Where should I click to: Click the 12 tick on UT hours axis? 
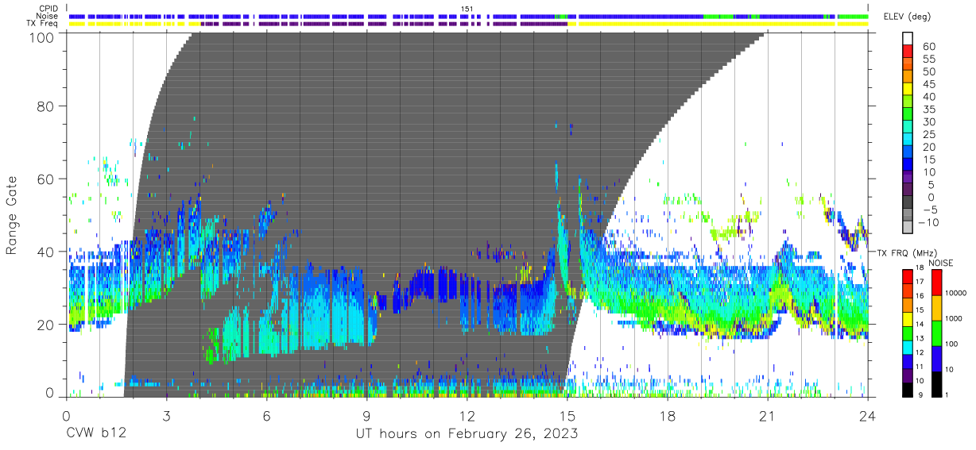coord(467,417)
